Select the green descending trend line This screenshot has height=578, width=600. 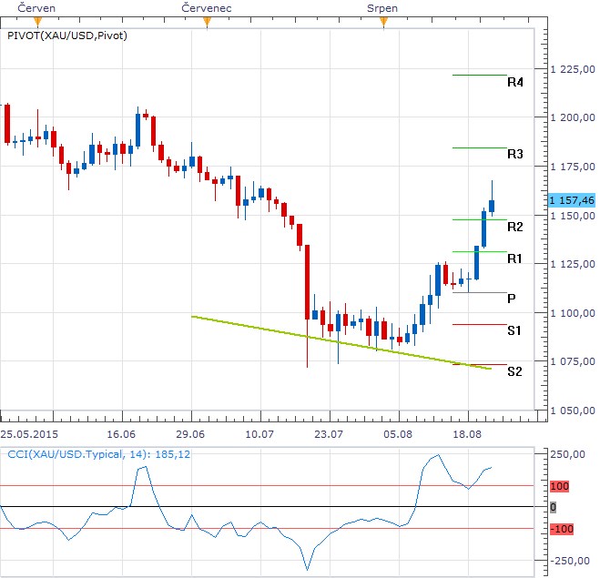tap(341, 343)
